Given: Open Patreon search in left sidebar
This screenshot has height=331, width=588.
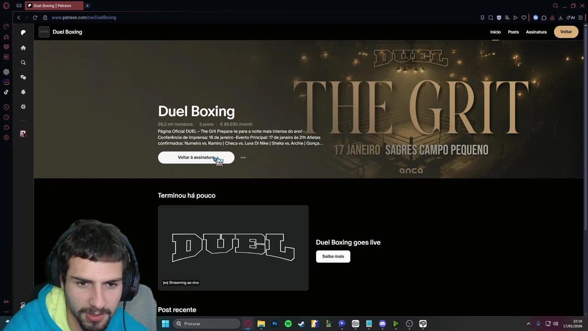Looking at the screenshot, I should tap(23, 63).
